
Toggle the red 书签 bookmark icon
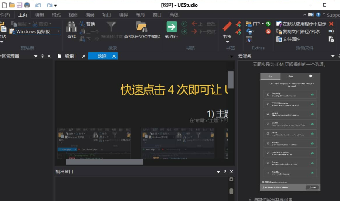(x=227, y=27)
